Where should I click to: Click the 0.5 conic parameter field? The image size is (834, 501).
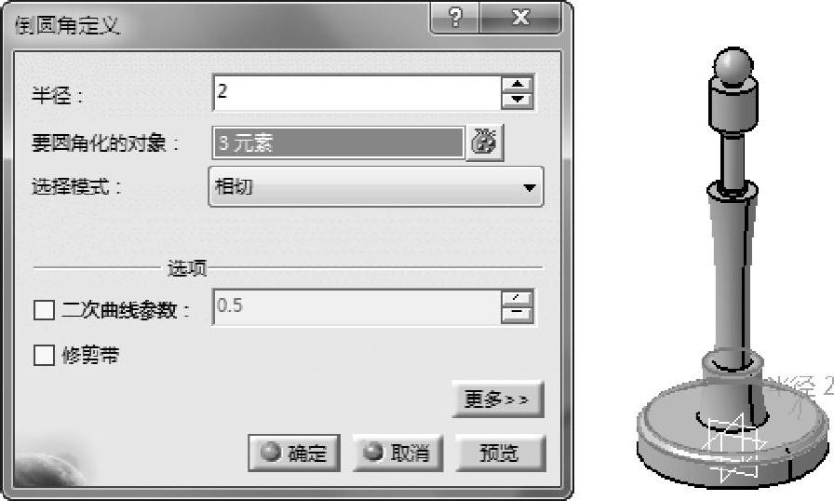point(356,307)
